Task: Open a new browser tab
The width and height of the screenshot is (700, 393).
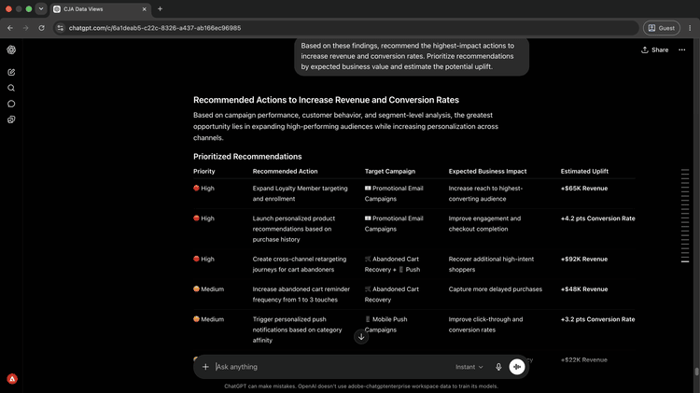Action: pyautogui.click(x=160, y=9)
